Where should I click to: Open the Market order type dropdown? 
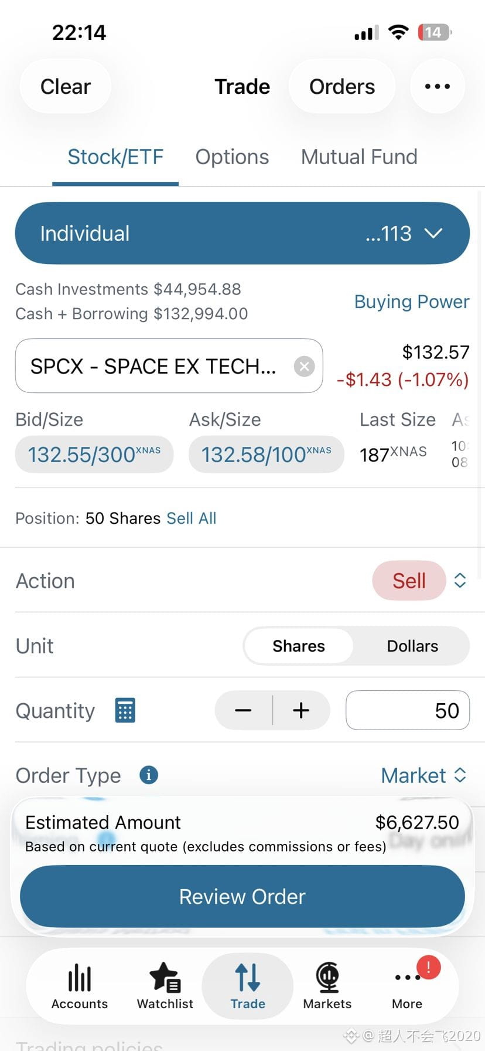click(x=424, y=775)
